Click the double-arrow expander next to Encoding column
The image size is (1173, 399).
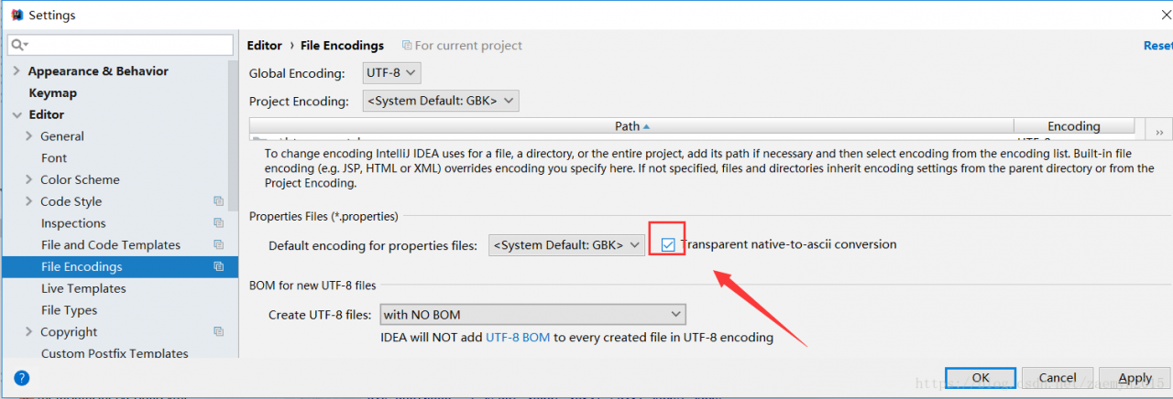(1159, 132)
